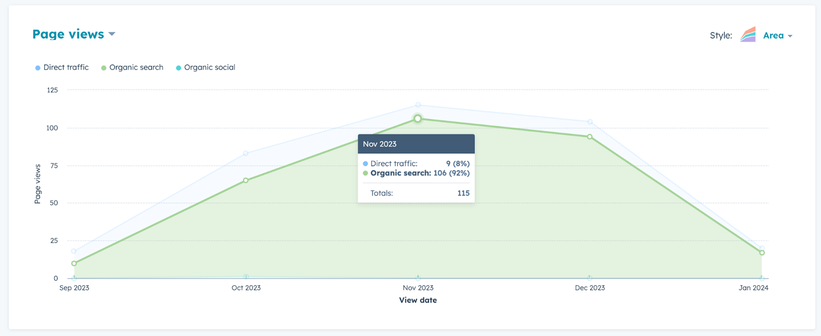Expand the Page views title chevron
Viewport: 821px width, 336px height.
[x=112, y=35]
